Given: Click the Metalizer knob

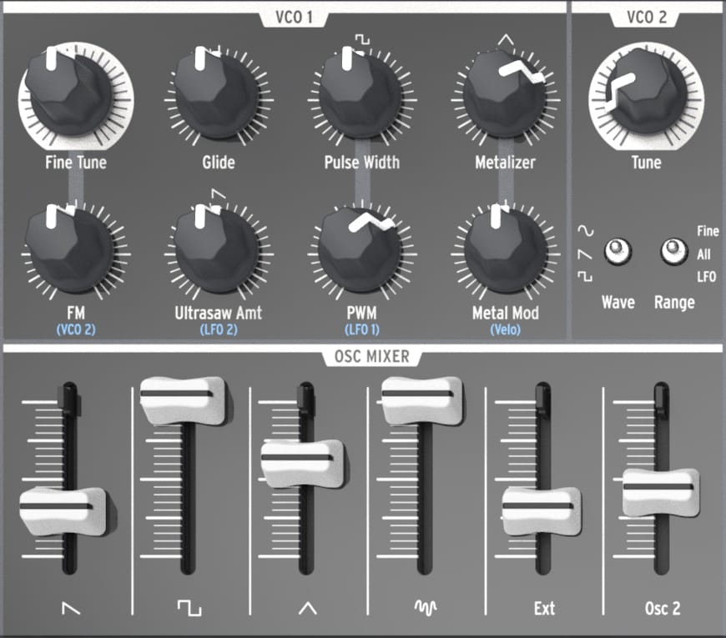Looking at the screenshot, I should (x=505, y=95).
